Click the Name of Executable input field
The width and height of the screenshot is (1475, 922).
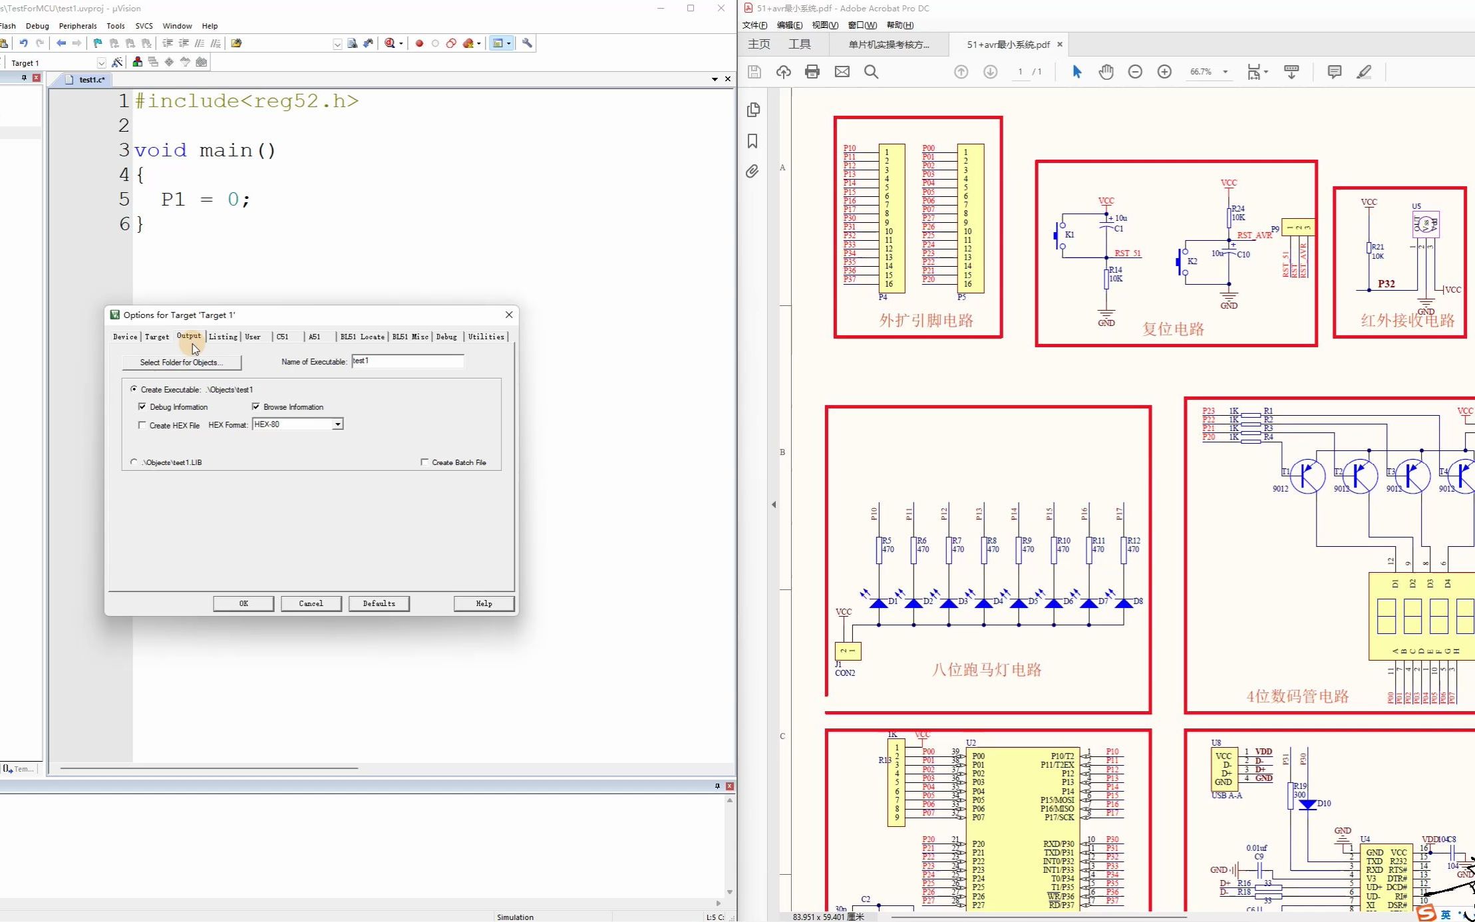(x=408, y=361)
